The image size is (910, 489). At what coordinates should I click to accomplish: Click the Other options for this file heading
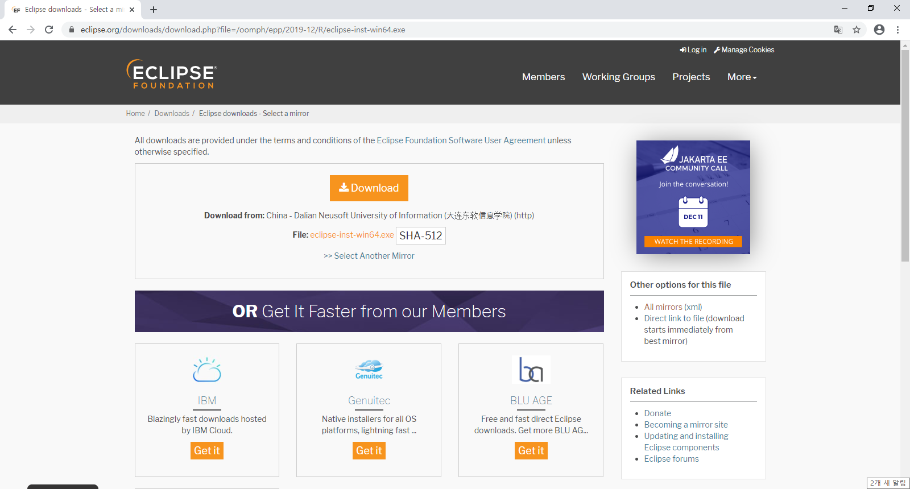(680, 285)
